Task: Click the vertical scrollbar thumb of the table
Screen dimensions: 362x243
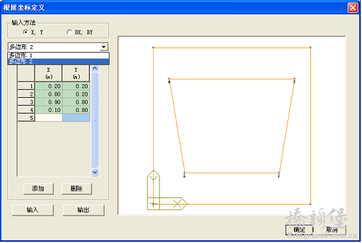Action: point(95,119)
